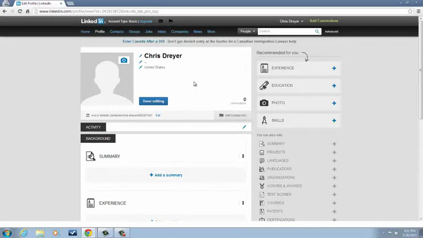The image size is (423, 238).
Task: Click the ACTIVITY section header
Action: click(93, 127)
